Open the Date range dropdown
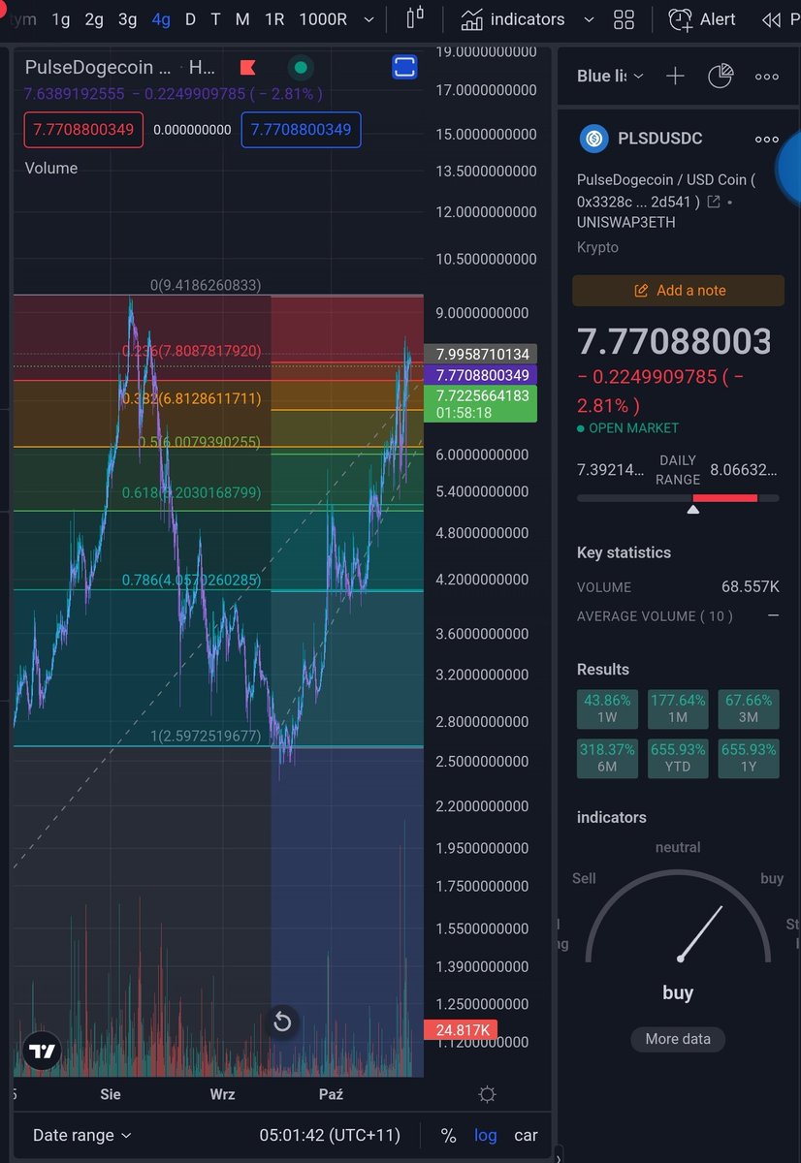Image resolution: width=801 pixels, height=1163 pixels. point(82,1135)
